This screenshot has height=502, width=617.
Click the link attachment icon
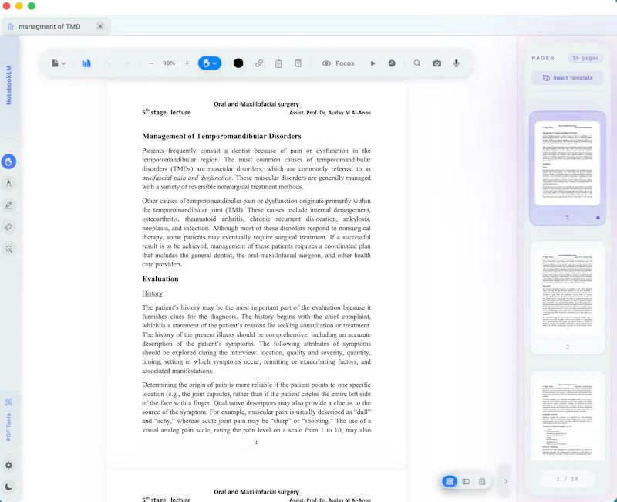pos(259,63)
